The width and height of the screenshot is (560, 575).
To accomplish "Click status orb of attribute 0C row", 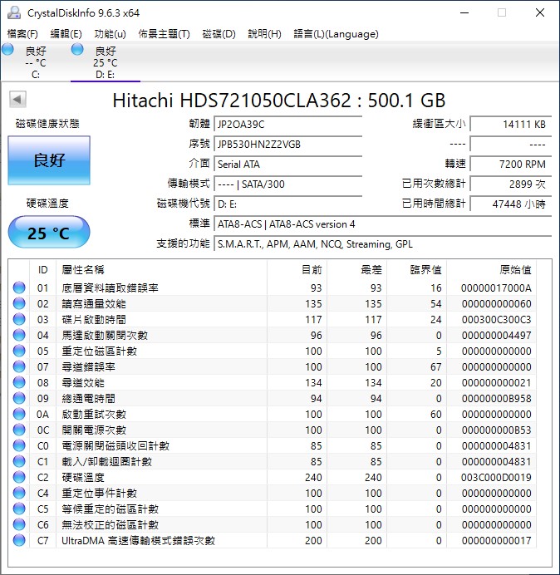I will [19, 430].
